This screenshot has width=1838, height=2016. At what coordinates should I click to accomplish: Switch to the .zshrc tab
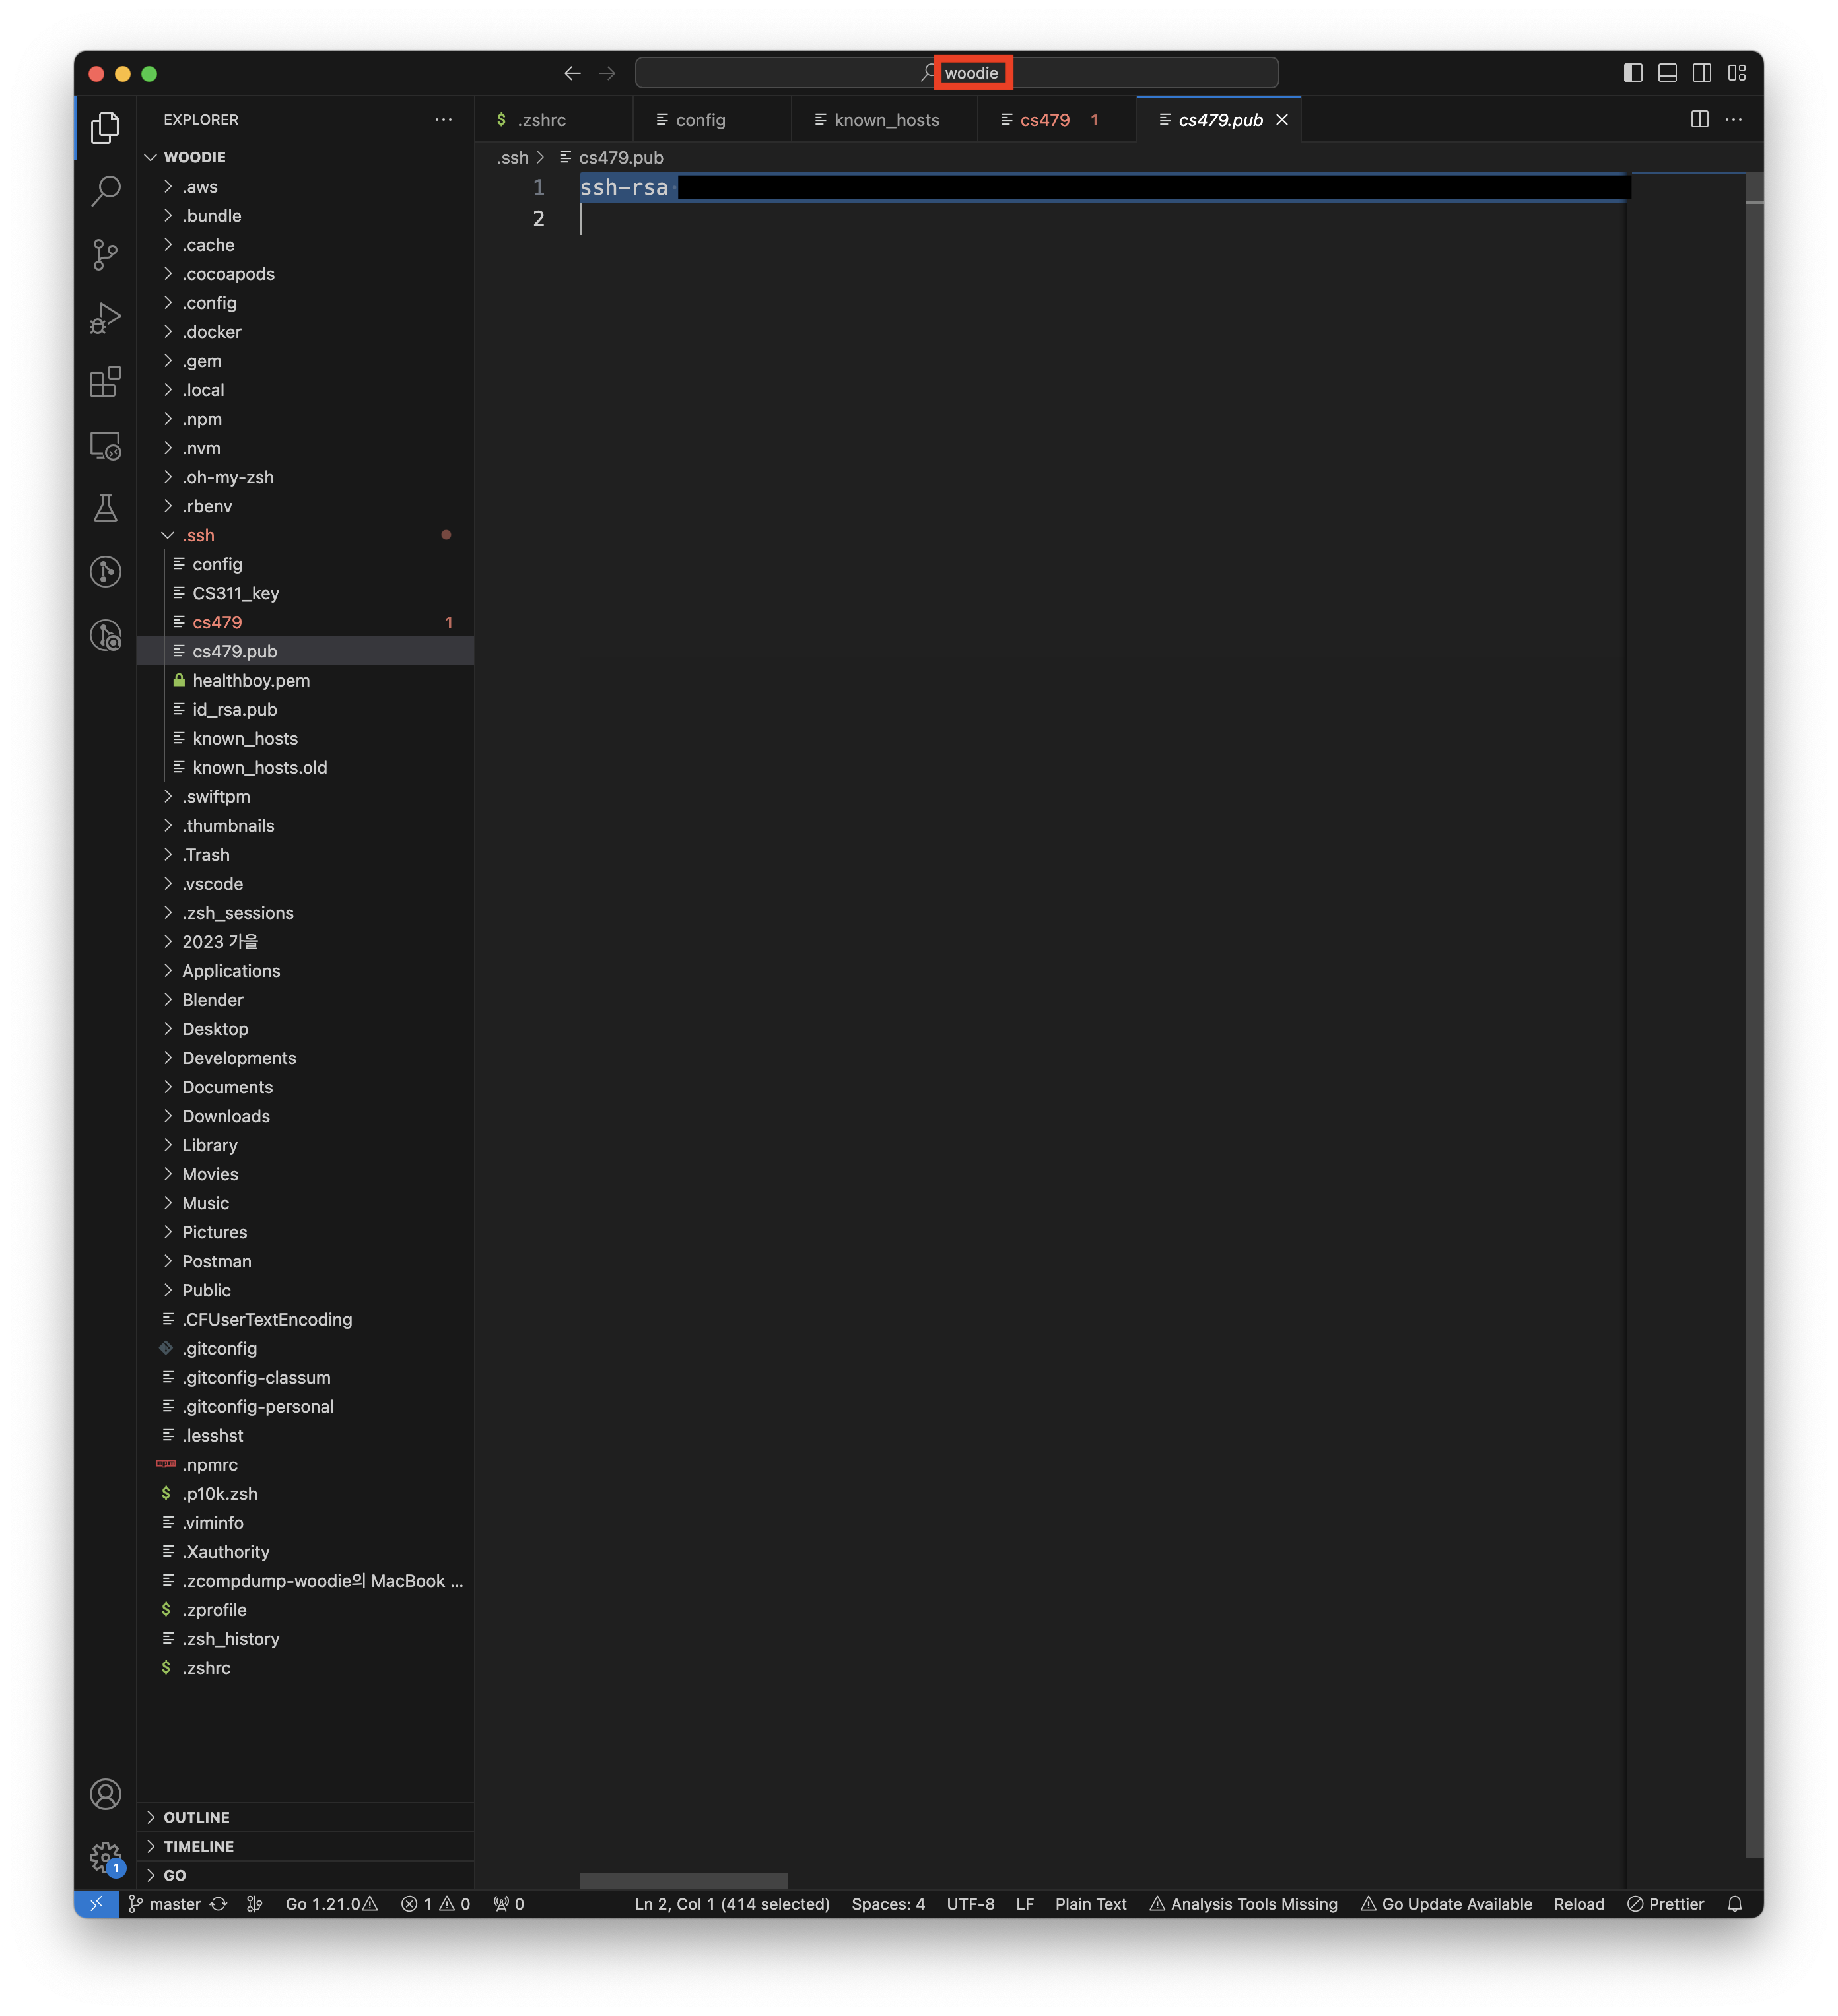point(541,120)
